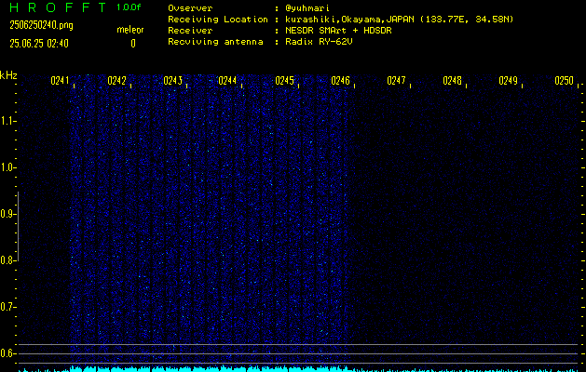The image size is (586, 372).
Task: Click the meteor count value 0
Action: 133,44
